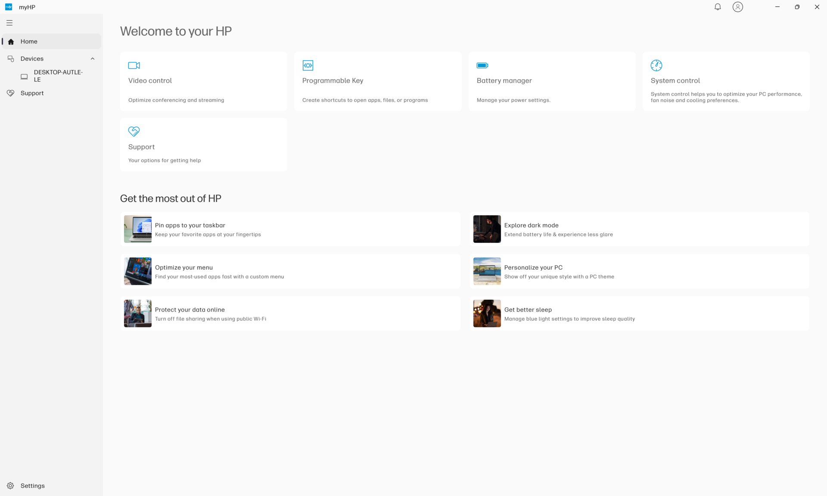Click the Settings gear in the sidebar
This screenshot has width=827, height=496.
click(10, 486)
